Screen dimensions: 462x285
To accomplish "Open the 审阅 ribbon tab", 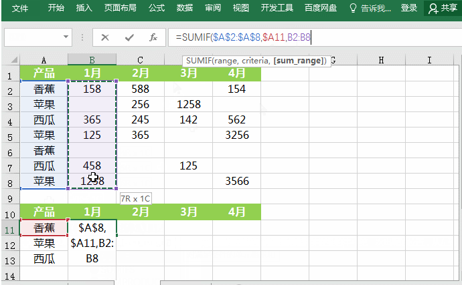I will 213,7.
